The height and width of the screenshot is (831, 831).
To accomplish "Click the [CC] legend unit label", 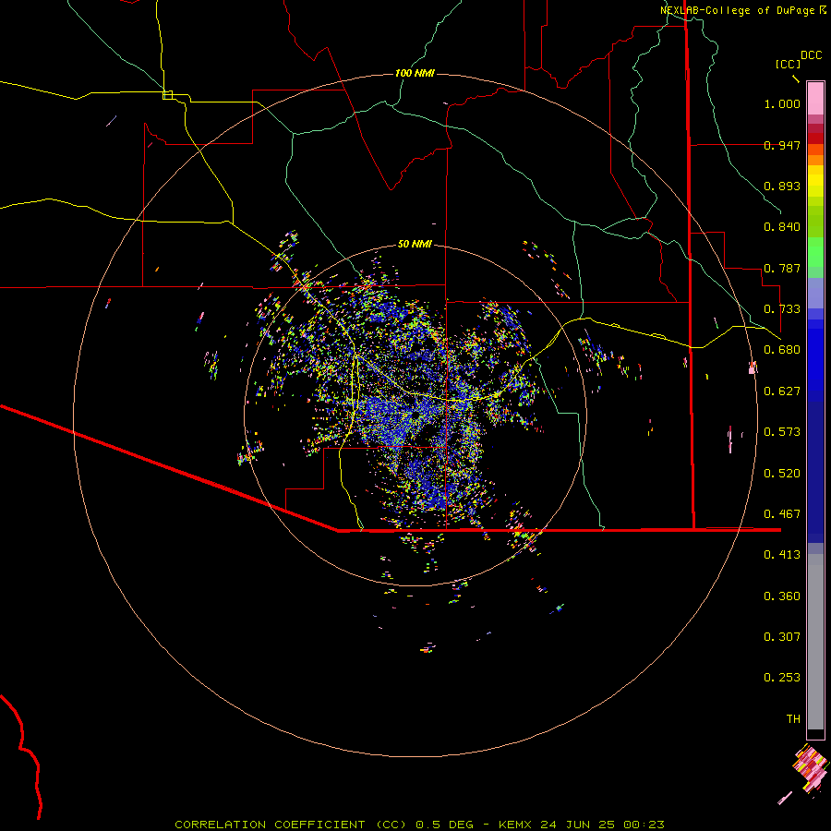I will [x=789, y=64].
